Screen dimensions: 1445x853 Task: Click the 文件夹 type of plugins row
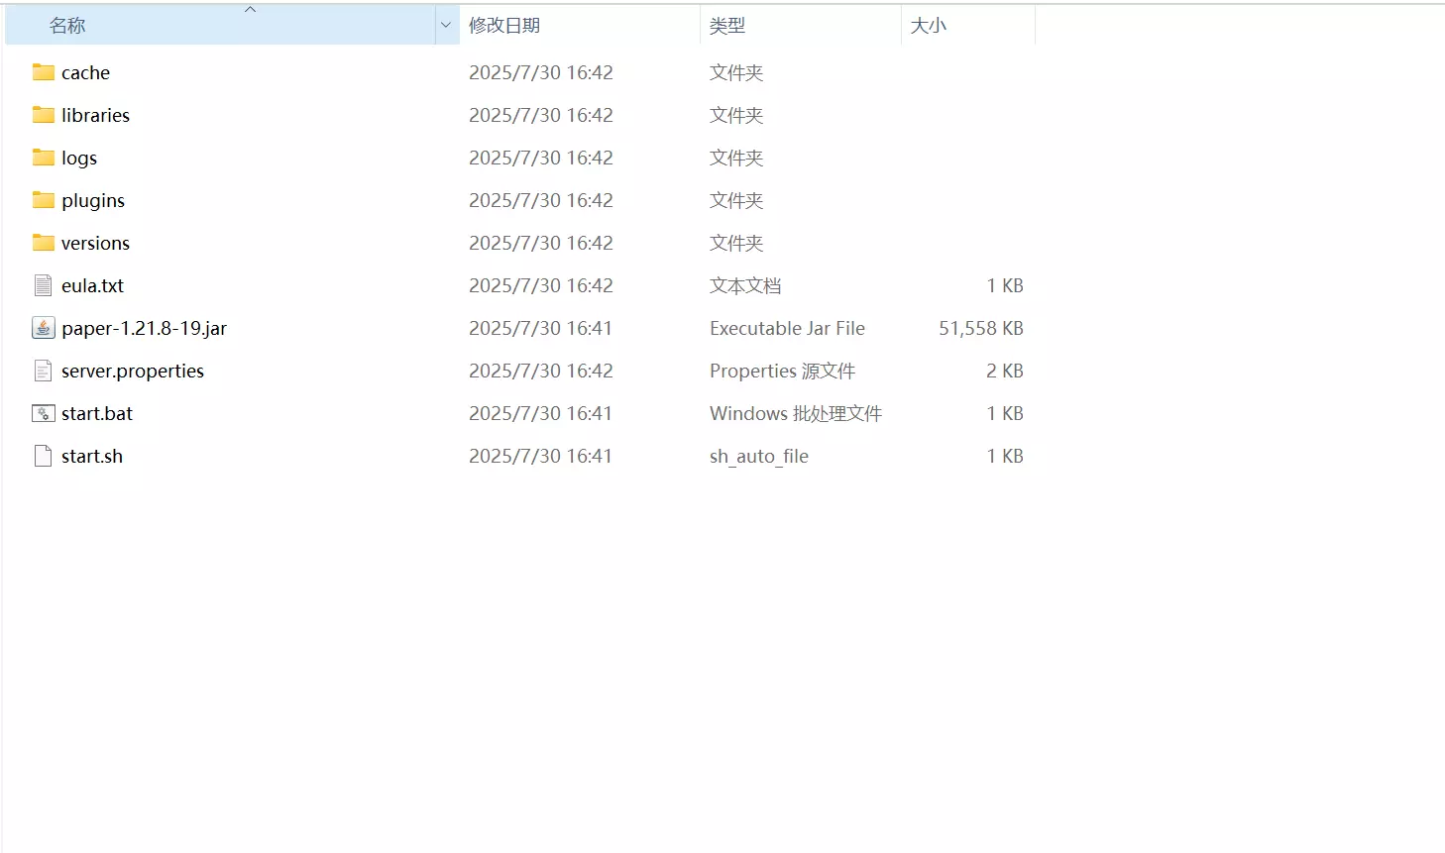pos(736,200)
